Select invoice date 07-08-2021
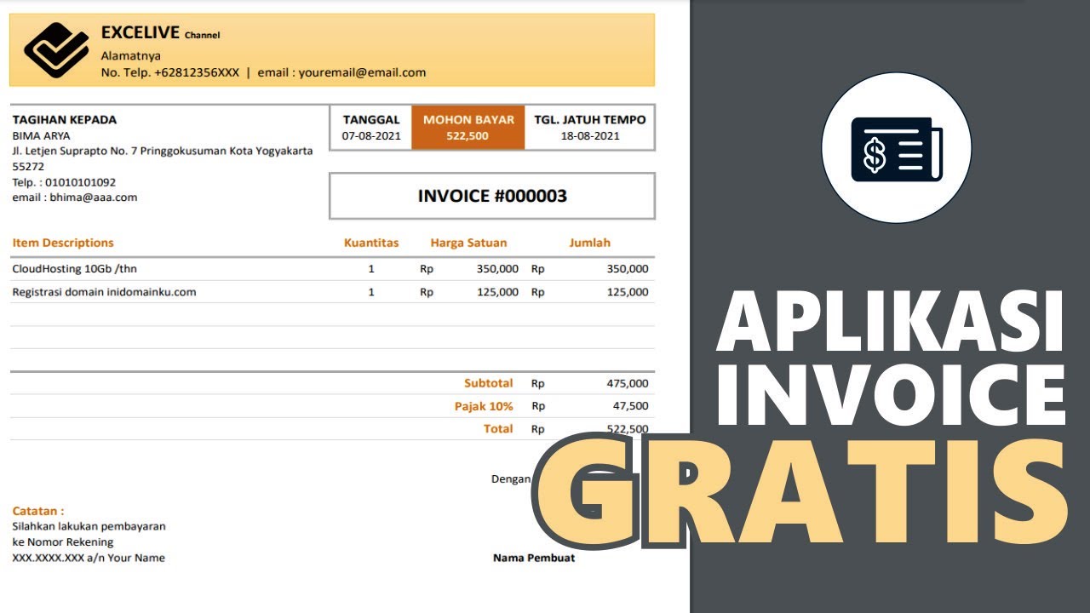The width and height of the screenshot is (1090, 613). point(371,135)
